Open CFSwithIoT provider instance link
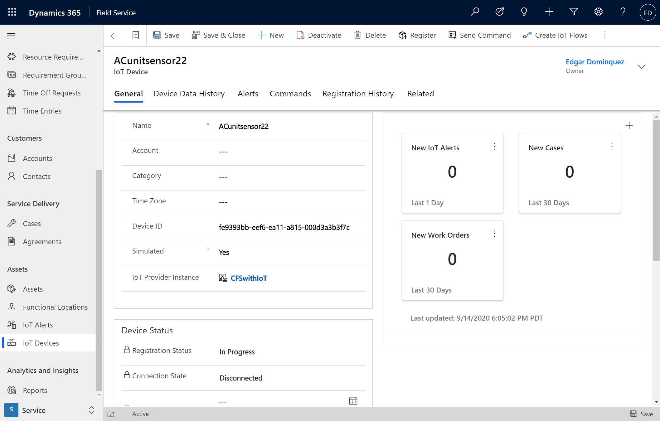Image resolution: width=660 pixels, height=421 pixels. coord(249,278)
